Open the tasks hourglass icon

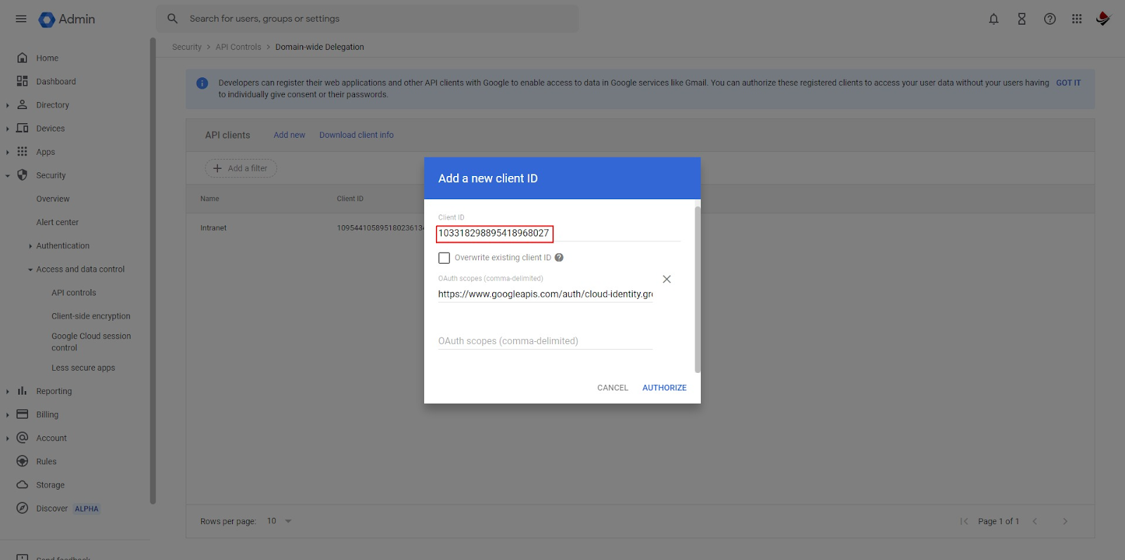(x=1022, y=19)
